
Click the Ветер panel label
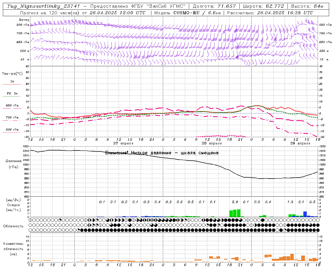click(x=24, y=20)
